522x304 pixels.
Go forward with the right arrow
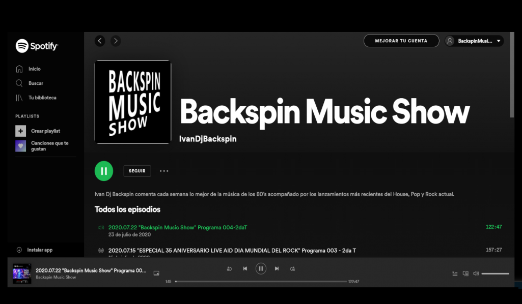pyautogui.click(x=116, y=41)
